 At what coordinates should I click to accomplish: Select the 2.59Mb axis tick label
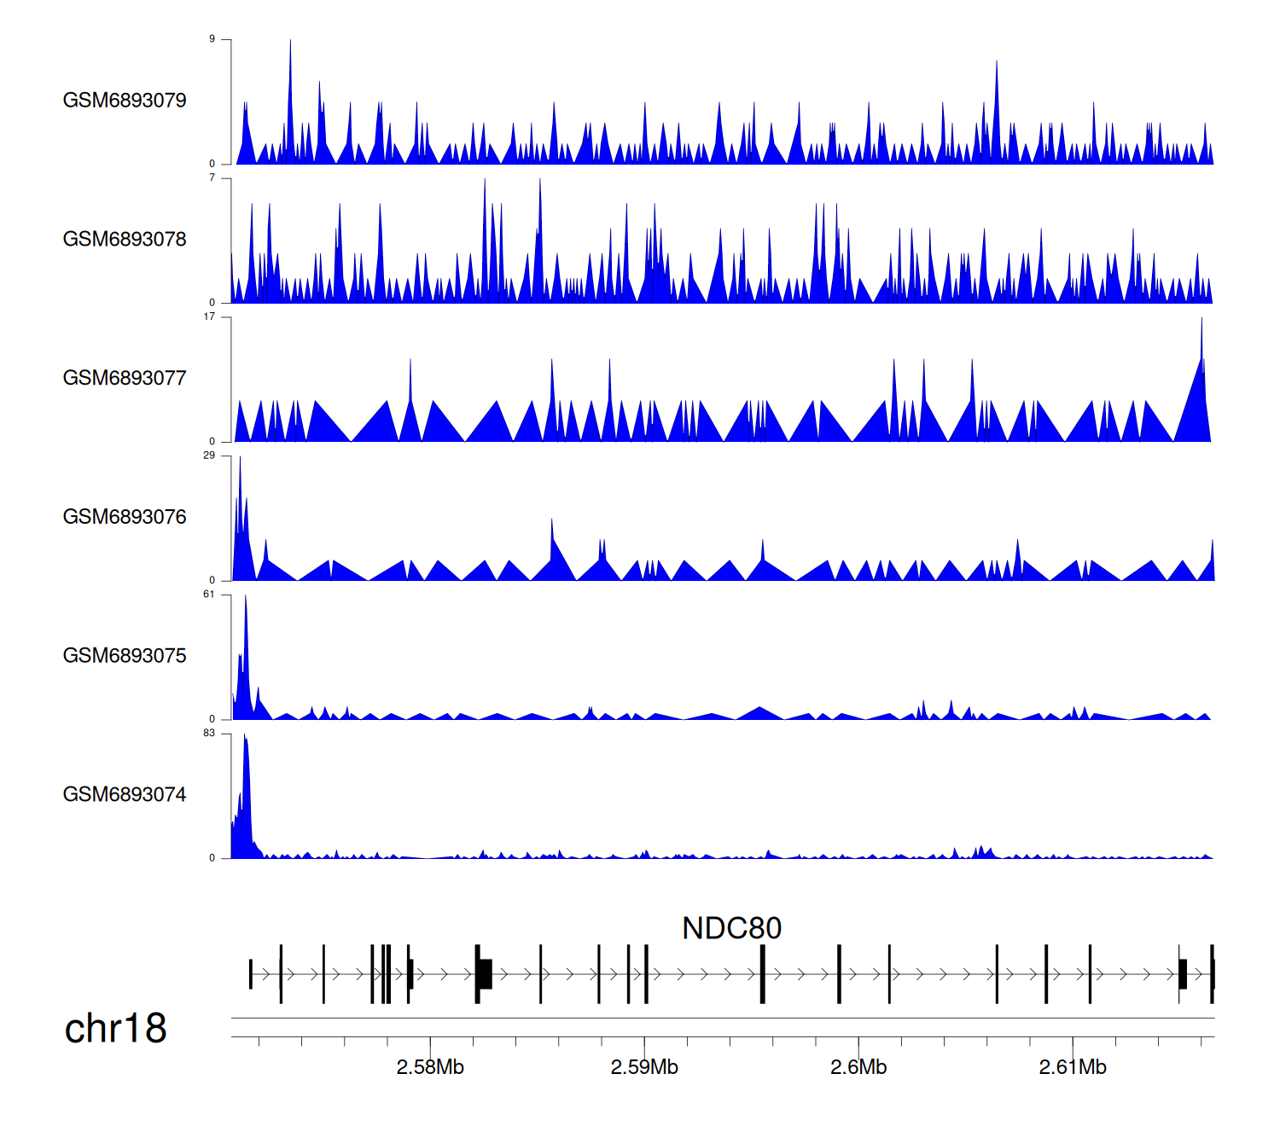click(644, 1067)
